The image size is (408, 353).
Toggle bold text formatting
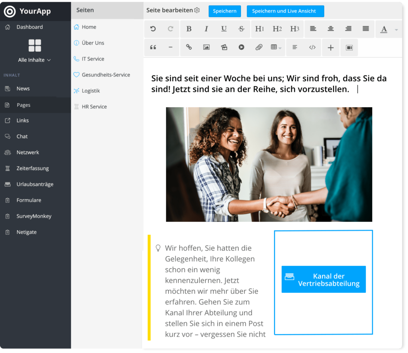point(189,29)
